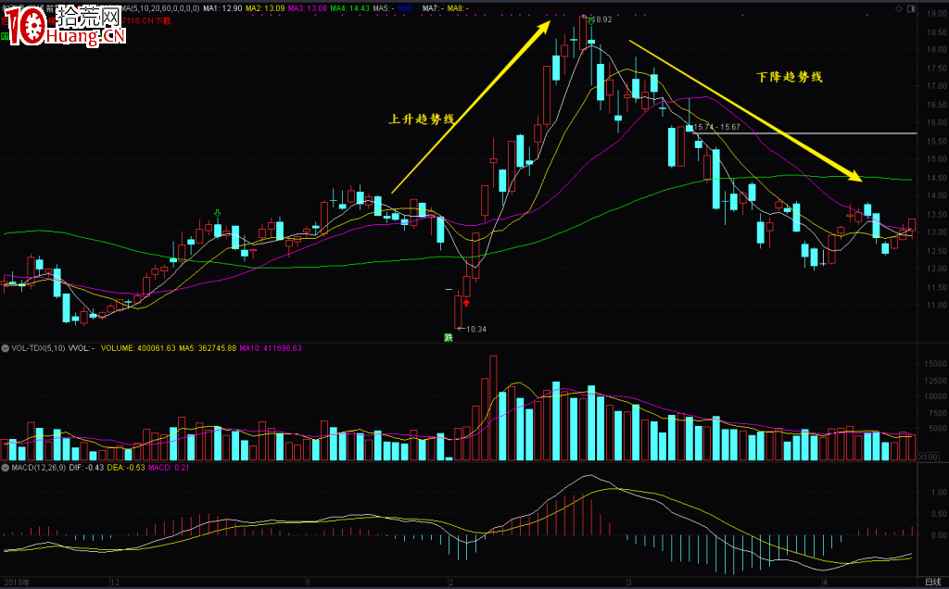Click the MA5 label in header
Viewport: 949px width, 589px height.
pyautogui.click(x=383, y=8)
